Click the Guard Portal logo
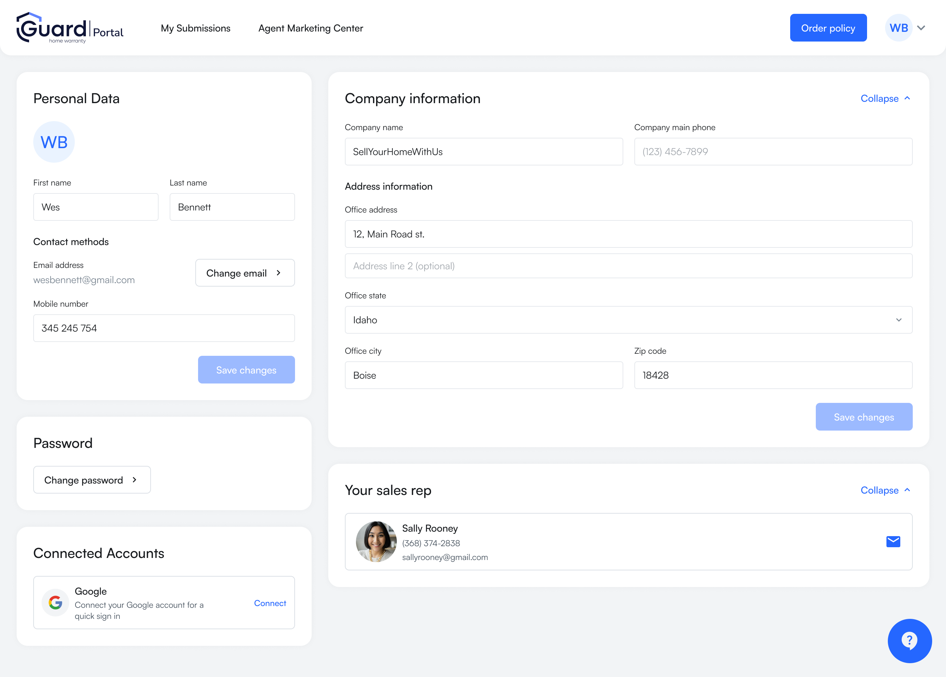Image resolution: width=946 pixels, height=677 pixels. point(70,28)
